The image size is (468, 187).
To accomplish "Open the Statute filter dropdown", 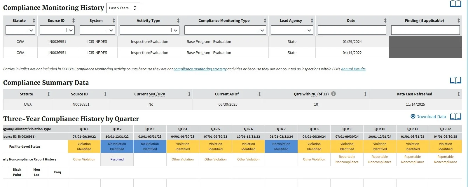I will click(x=20, y=30).
